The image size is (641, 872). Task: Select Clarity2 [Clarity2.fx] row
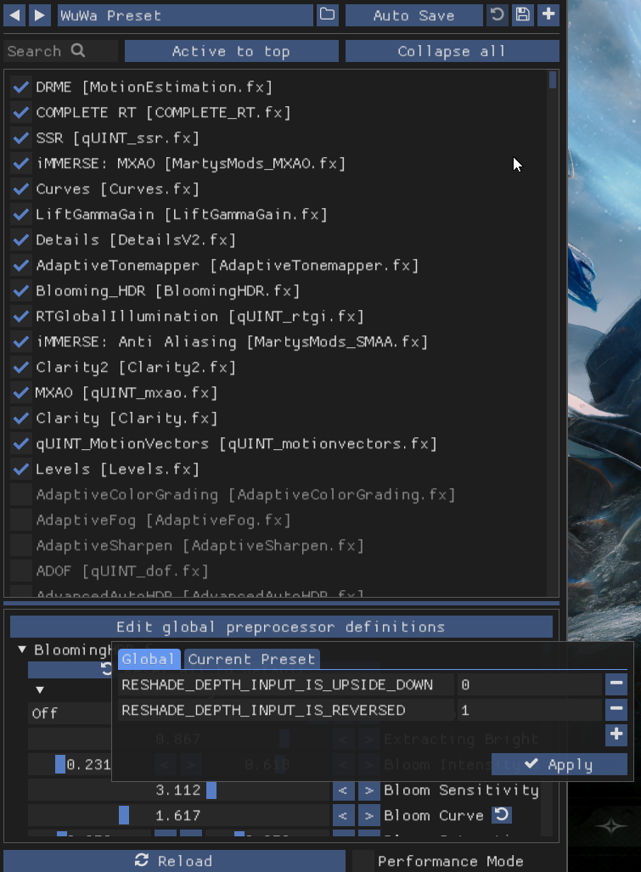[x=136, y=368]
